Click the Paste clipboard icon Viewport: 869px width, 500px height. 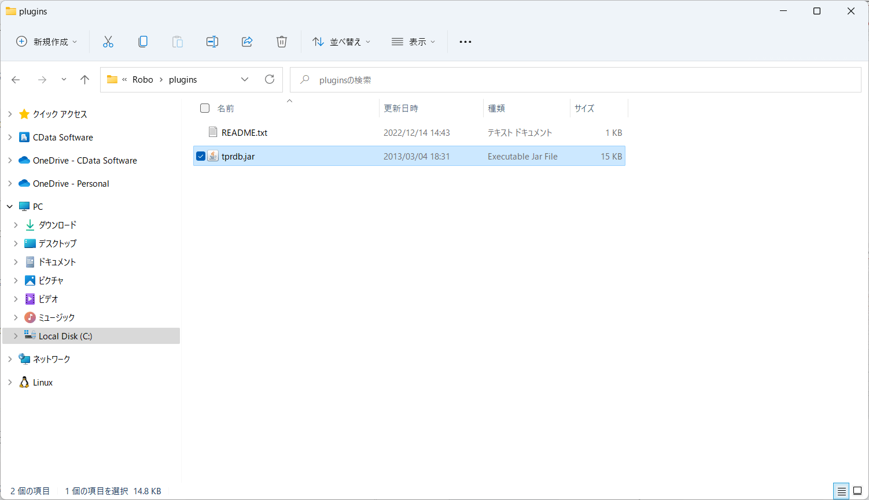pos(178,42)
